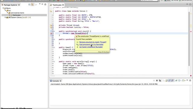The image size is (193, 109).
Task: Select the Console tab
Action: tap(55, 81)
